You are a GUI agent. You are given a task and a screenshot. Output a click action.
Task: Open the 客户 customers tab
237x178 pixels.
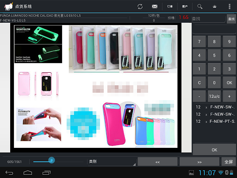point(185,6)
